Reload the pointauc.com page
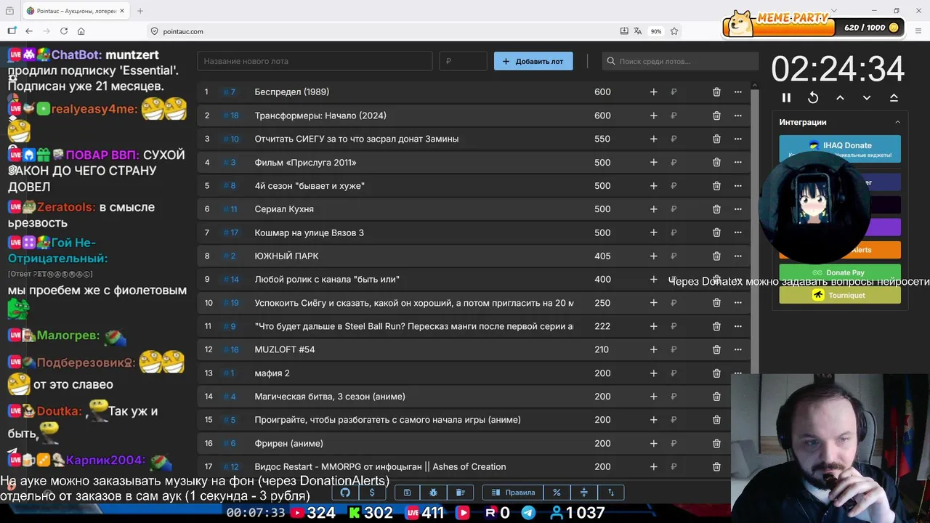930x523 pixels. pyautogui.click(x=64, y=31)
